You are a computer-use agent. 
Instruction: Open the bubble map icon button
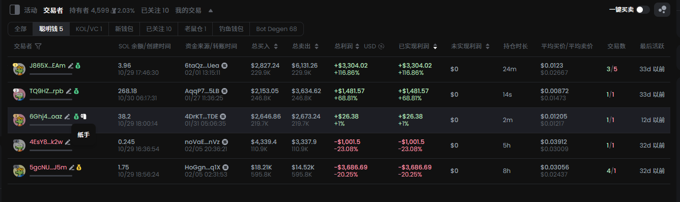[662, 10]
